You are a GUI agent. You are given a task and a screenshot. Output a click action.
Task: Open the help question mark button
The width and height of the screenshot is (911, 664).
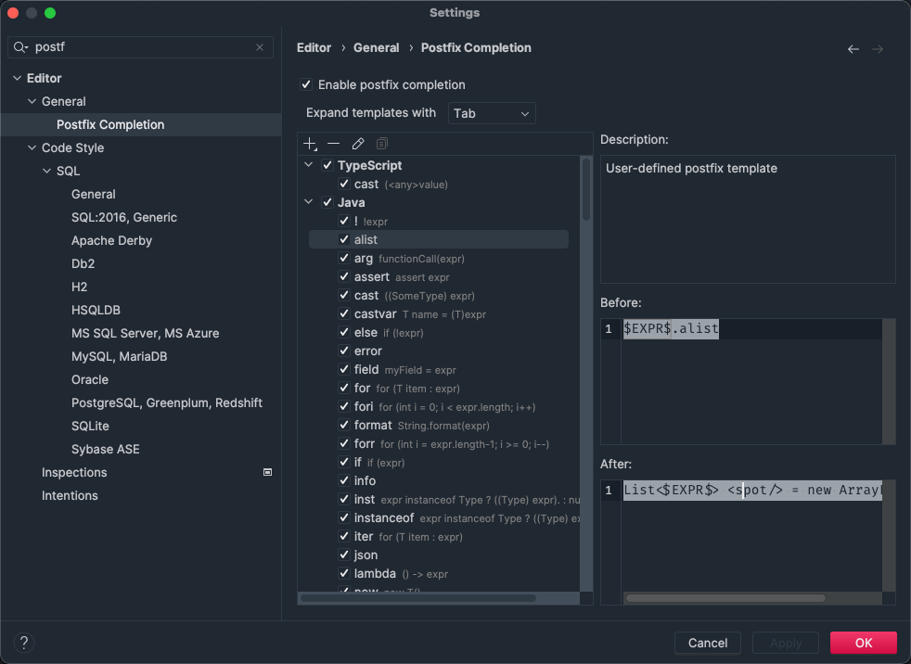click(x=25, y=643)
